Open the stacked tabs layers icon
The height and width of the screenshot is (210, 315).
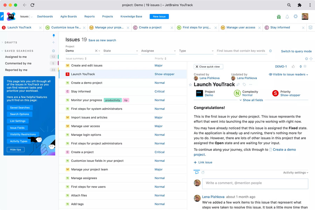click(x=310, y=28)
